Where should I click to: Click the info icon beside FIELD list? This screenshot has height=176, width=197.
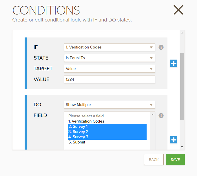tap(161, 116)
